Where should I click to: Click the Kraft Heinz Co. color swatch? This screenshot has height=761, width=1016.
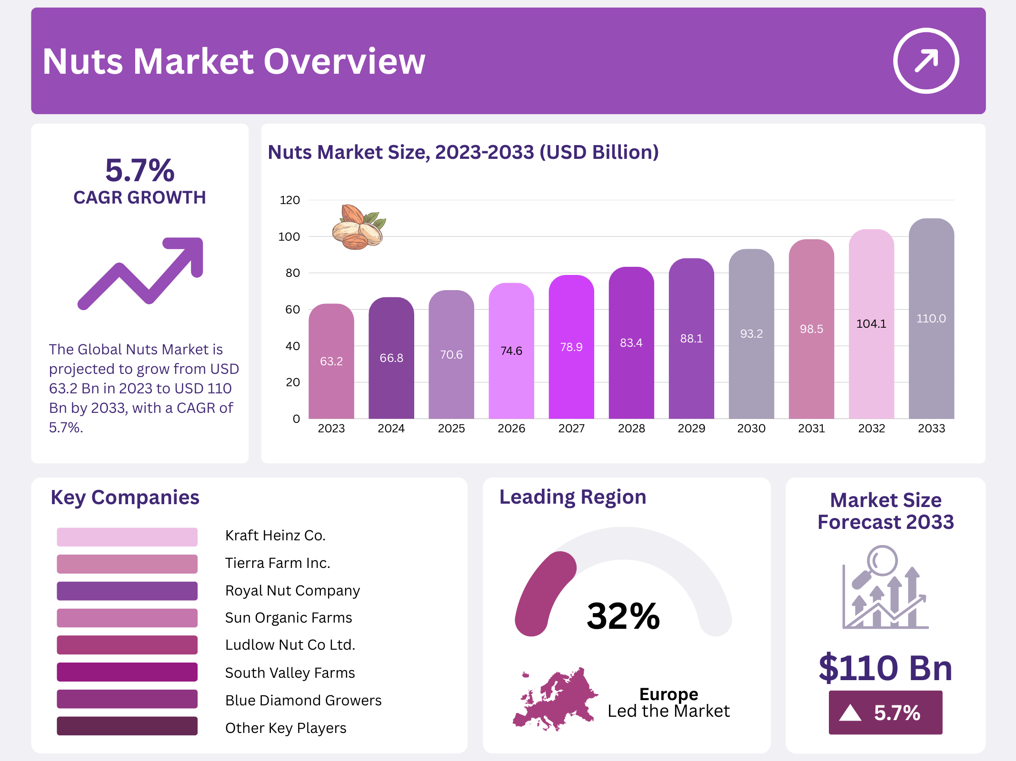pyautogui.click(x=127, y=537)
